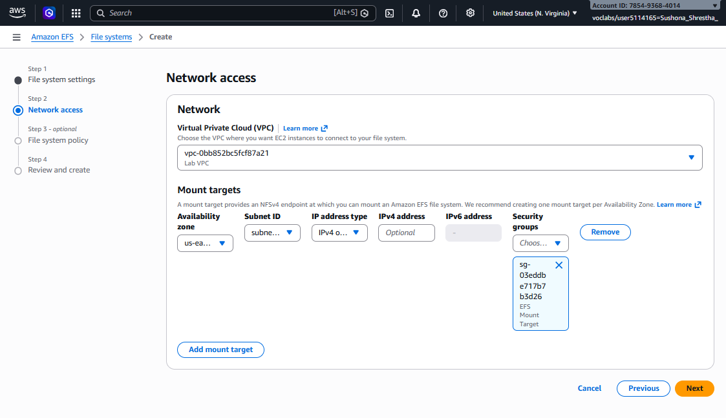Open the settings gear icon
The height and width of the screenshot is (418, 726).
tap(470, 13)
